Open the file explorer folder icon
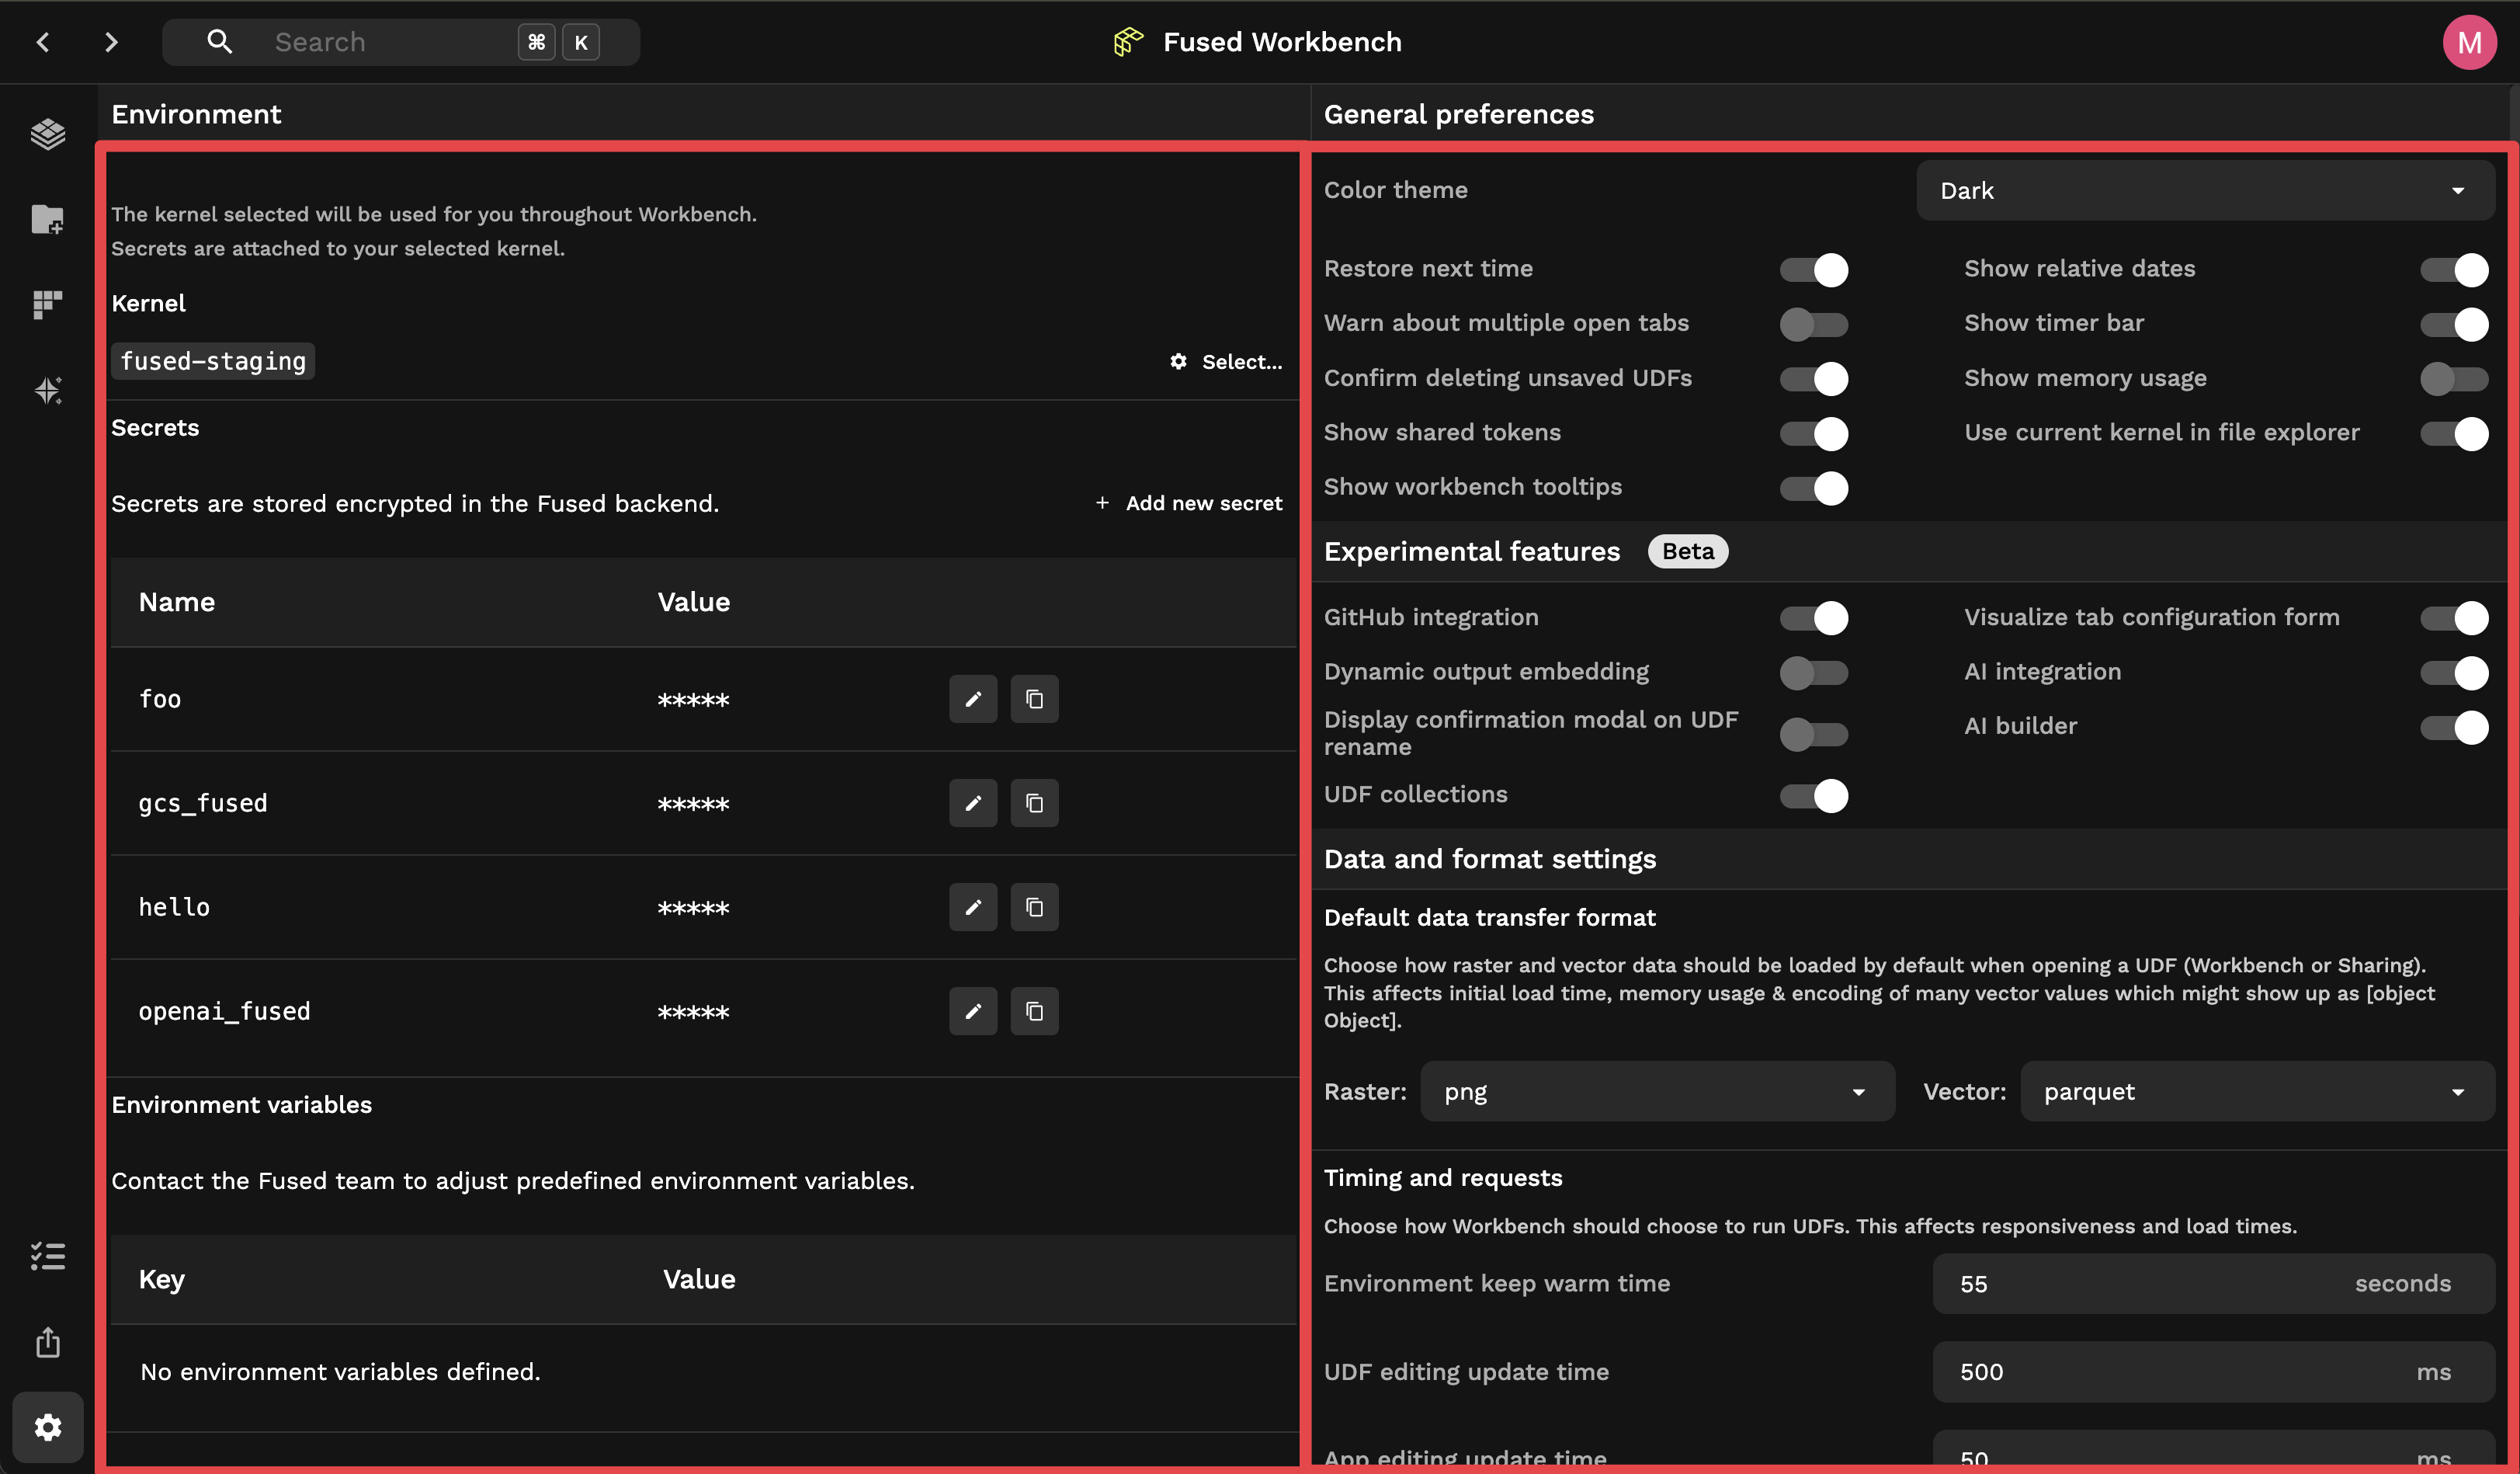 click(48, 219)
